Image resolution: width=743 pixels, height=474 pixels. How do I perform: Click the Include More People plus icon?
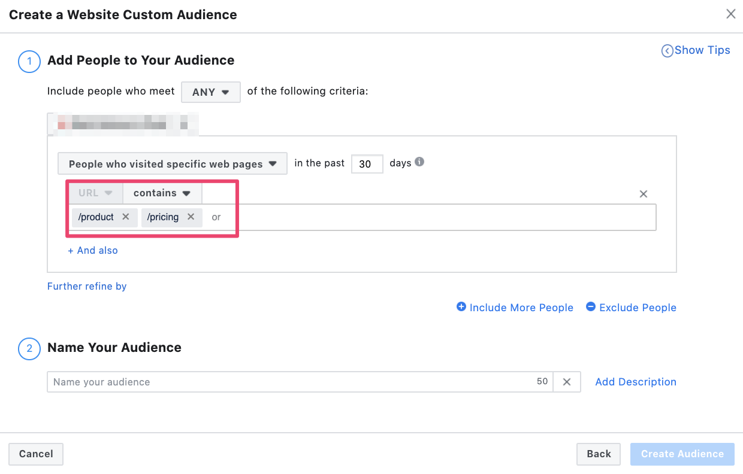pos(461,307)
